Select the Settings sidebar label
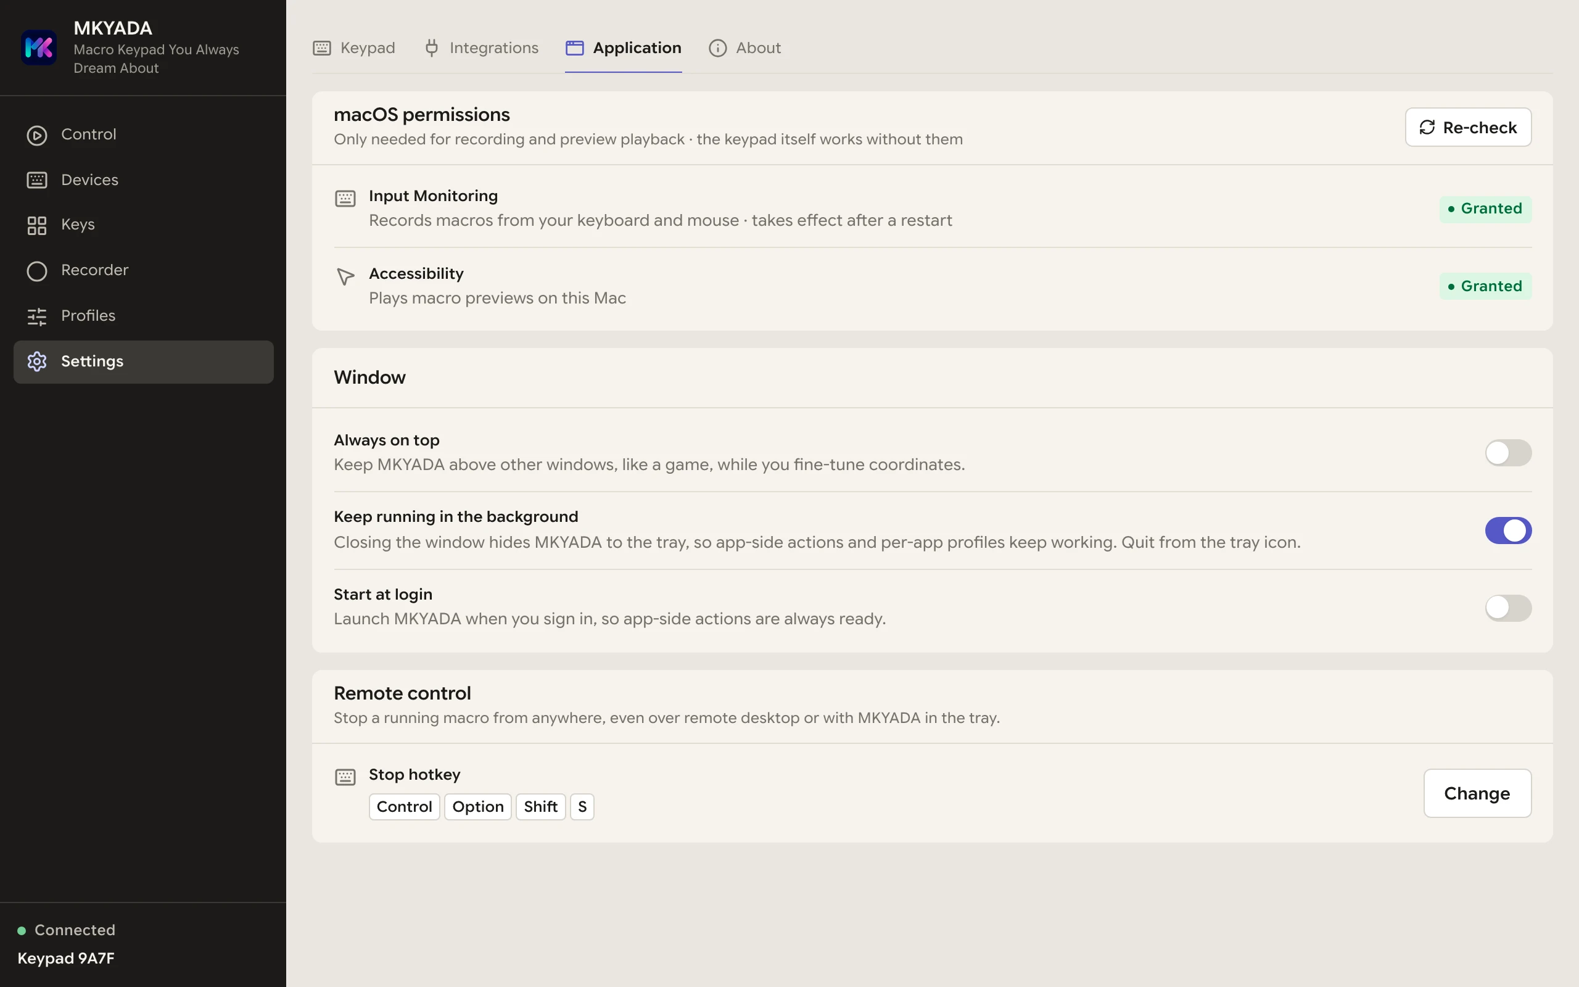 tap(92, 361)
